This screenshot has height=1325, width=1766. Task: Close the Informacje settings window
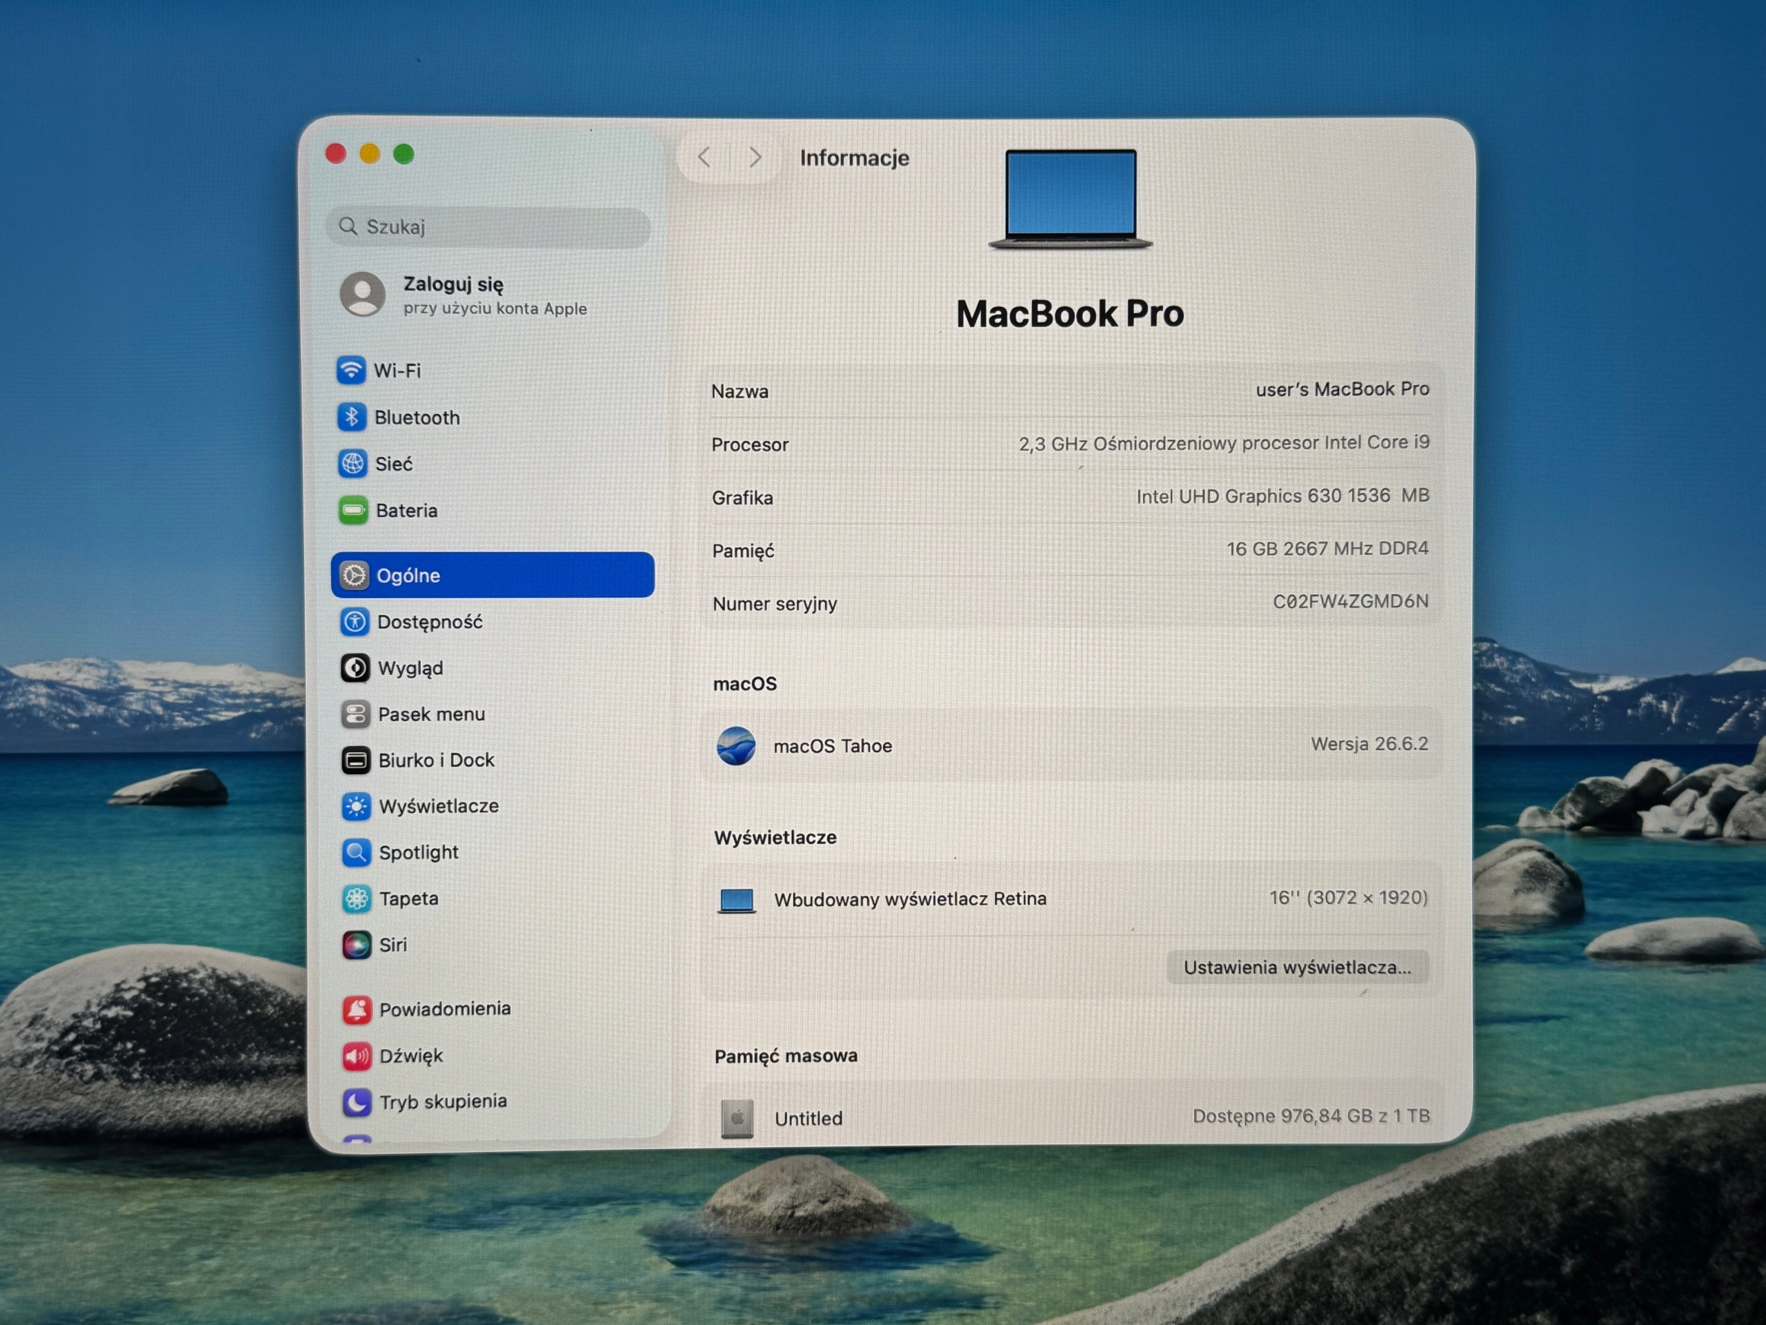pos(336,153)
